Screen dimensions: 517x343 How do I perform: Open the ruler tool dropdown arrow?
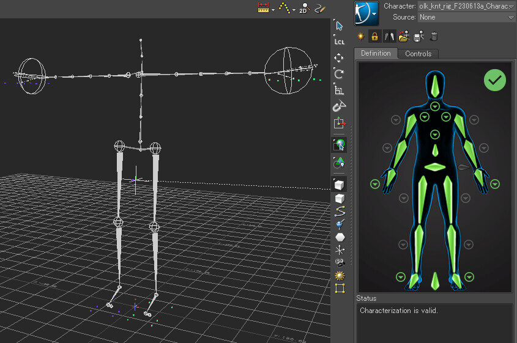(x=273, y=10)
